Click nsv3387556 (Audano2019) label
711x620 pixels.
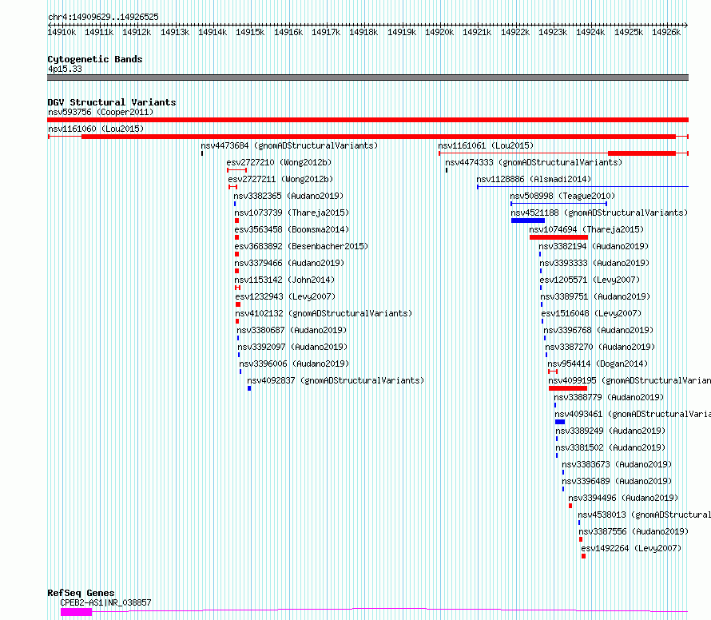(634, 531)
